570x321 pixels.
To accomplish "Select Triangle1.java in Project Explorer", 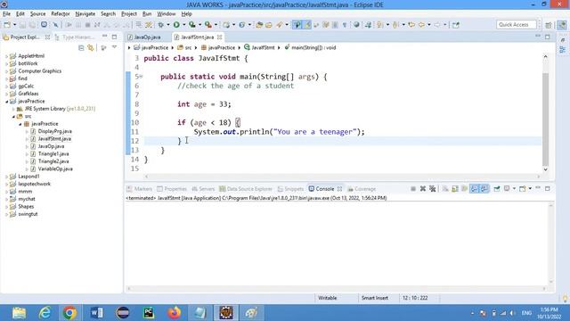I will [x=53, y=154].
